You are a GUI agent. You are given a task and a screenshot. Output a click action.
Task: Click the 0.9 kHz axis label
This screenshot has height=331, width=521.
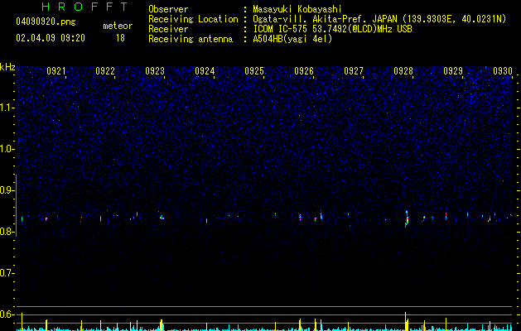[x=7, y=190]
